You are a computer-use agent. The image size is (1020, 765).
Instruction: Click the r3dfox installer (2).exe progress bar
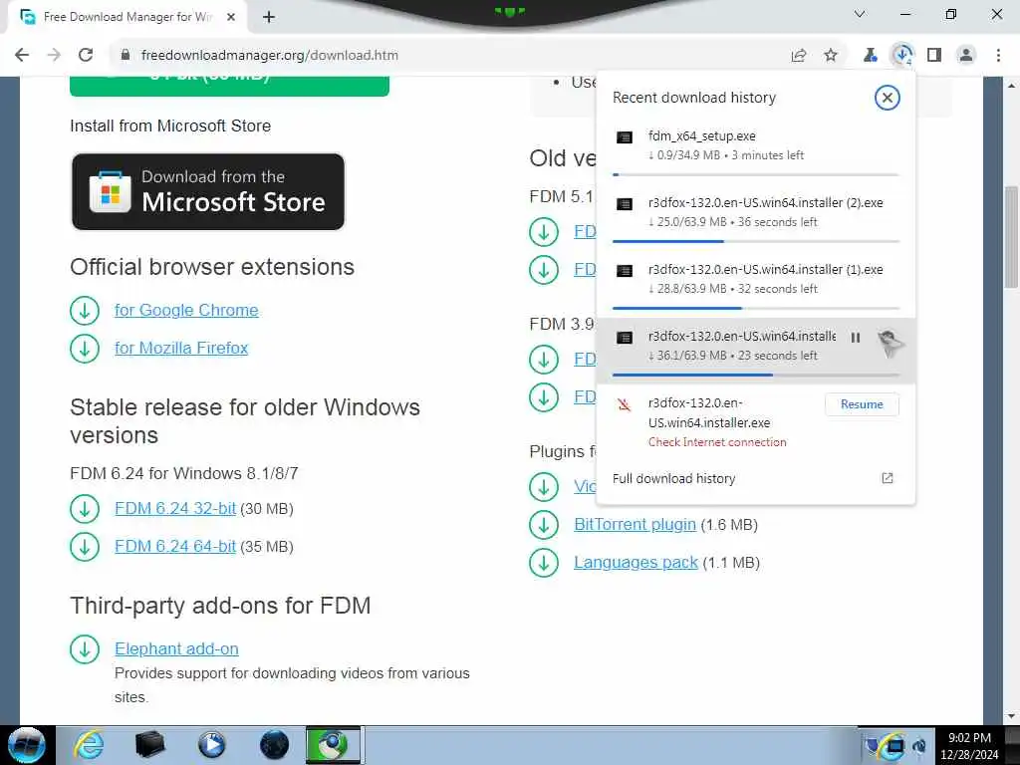(x=756, y=241)
